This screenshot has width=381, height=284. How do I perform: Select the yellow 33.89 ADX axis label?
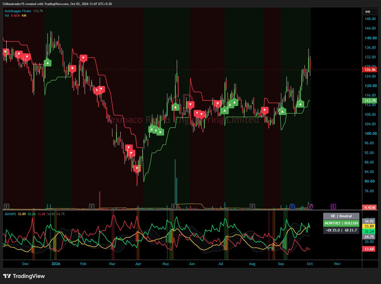coord(369,226)
